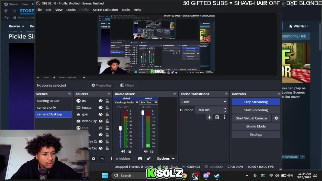Remove the selected transition with trash icon
The width and height of the screenshot is (322, 181).
coord(217,117)
